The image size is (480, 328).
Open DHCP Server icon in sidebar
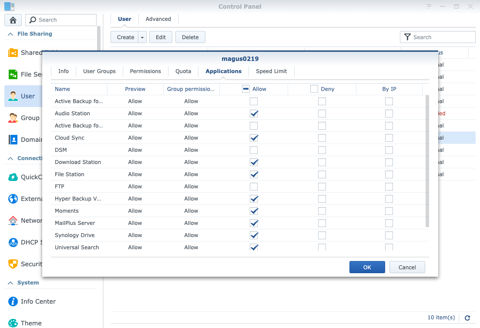[13, 242]
